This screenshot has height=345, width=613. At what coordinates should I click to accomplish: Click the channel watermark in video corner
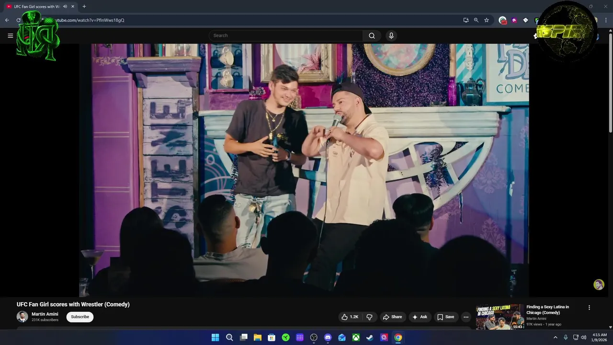[x=599, y=285]
